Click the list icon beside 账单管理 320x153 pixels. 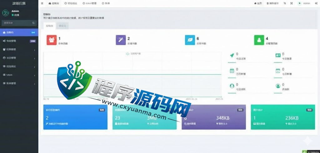click(4, 83)
